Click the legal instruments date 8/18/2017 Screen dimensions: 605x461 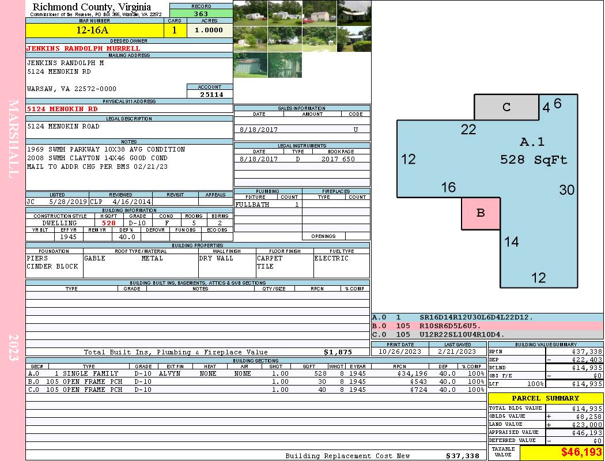259,159
